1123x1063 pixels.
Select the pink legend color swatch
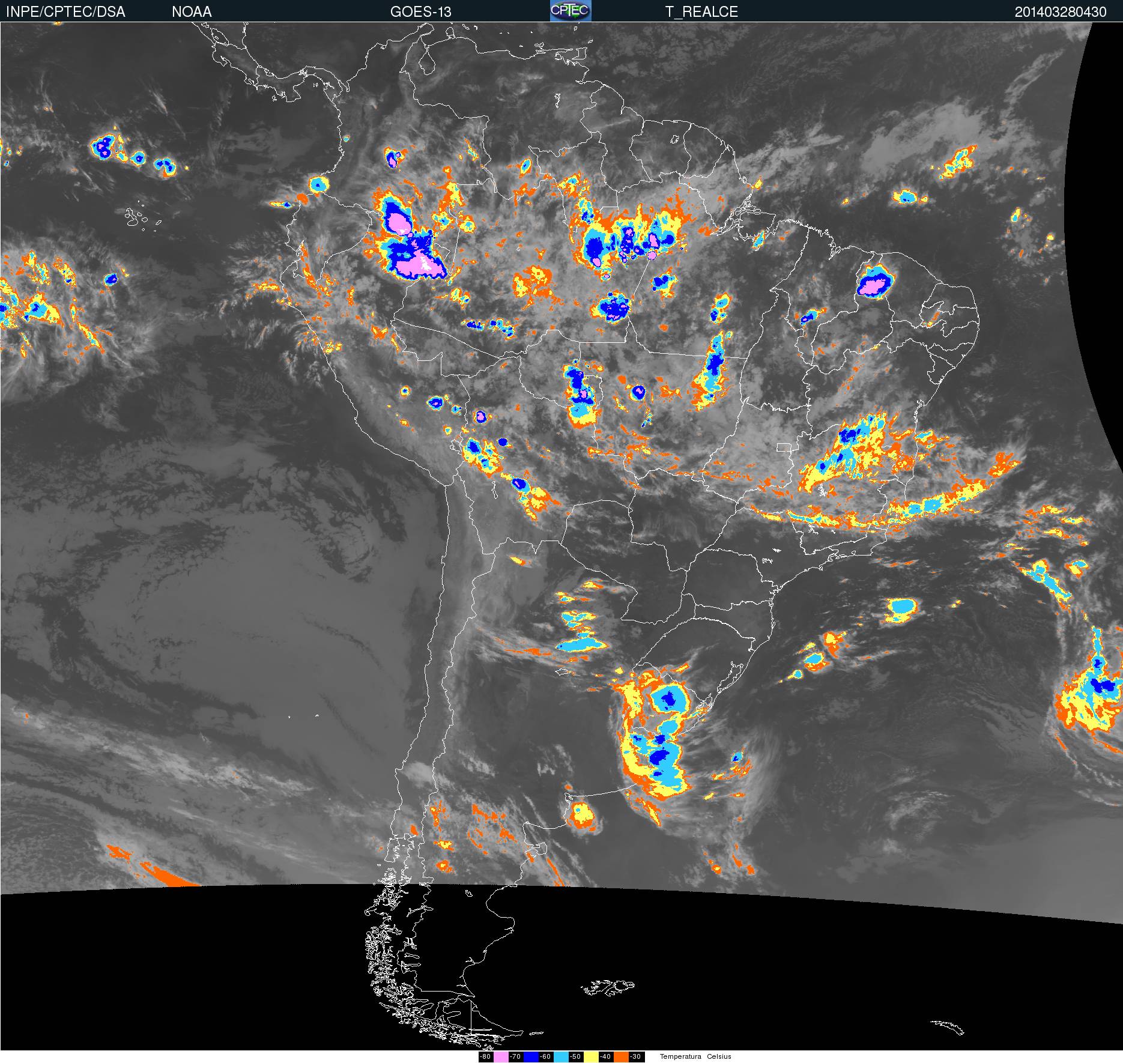(501, 1056)
